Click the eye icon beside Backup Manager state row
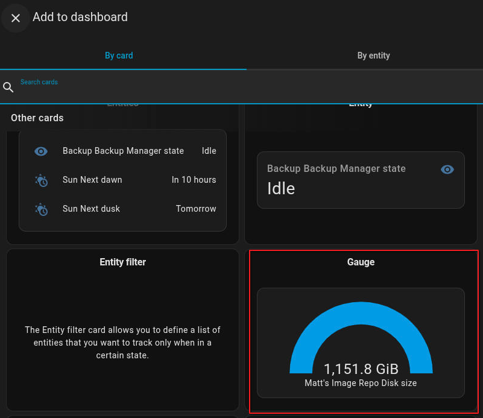This screenshot has height=418, width=483. pos(41,151)
